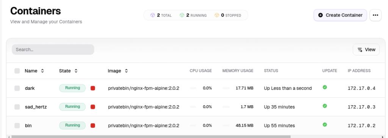The height and width of the screenshot is (138, 388).
Task: Sort table by State column
Action: (x=68, y=71)
